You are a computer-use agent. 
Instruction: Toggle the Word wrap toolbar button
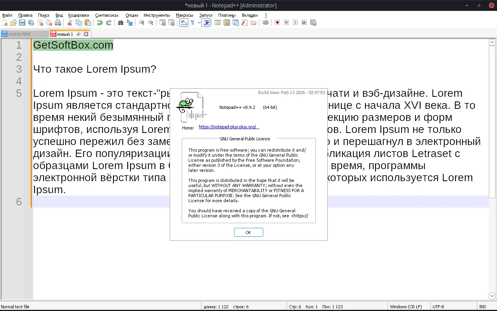(x=183, y=23)
